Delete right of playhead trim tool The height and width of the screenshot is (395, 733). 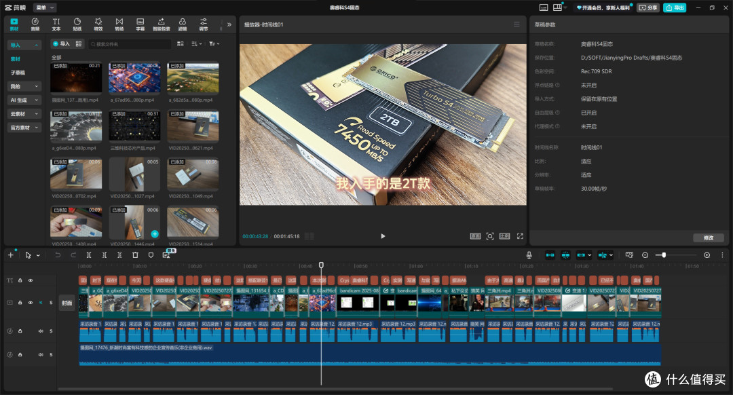[x=119, y=255]
